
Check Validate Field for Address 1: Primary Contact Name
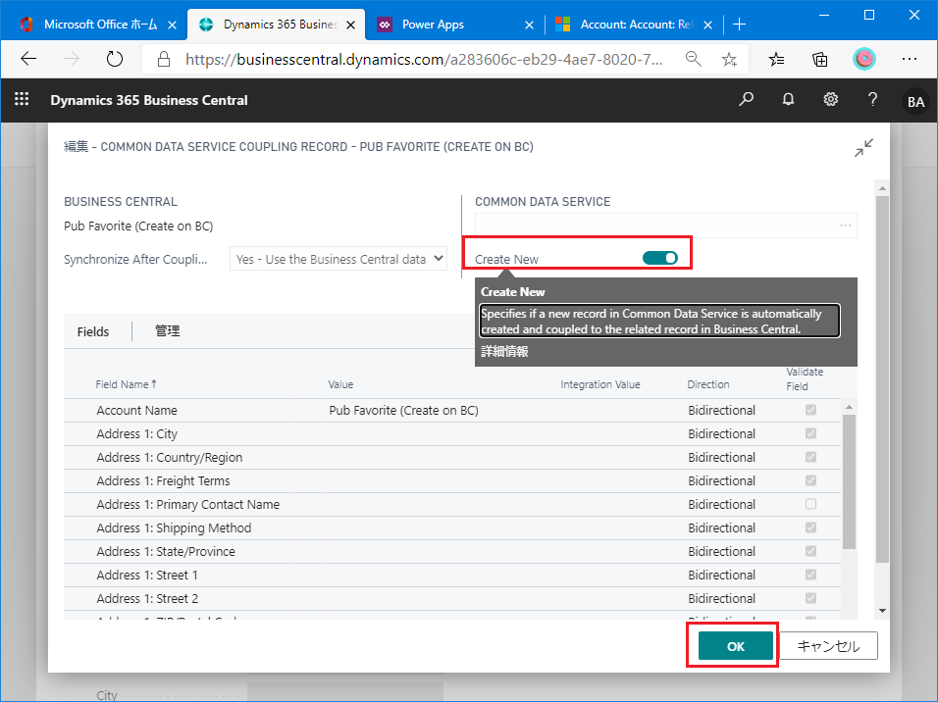pyautogui.click(x=810, y=504)
